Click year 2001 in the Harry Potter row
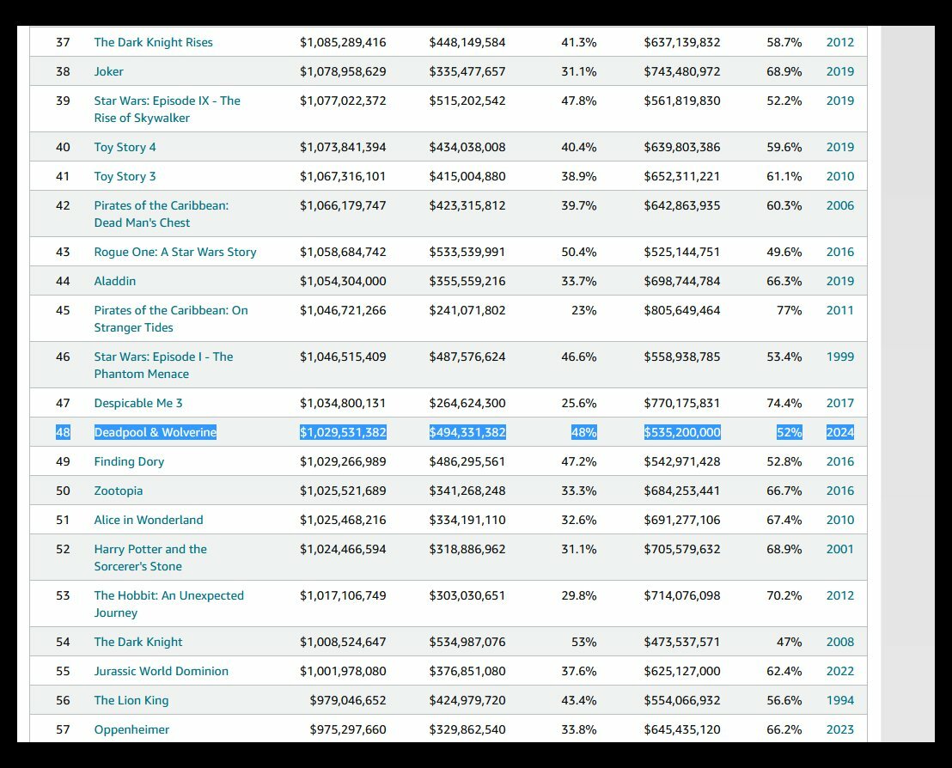Viewport: 952px width, 768px height. pyautogui.click(x=839, y=550)
